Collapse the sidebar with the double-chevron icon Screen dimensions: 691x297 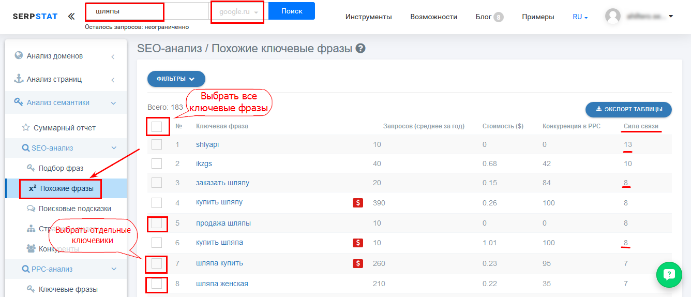pos(71,17)
